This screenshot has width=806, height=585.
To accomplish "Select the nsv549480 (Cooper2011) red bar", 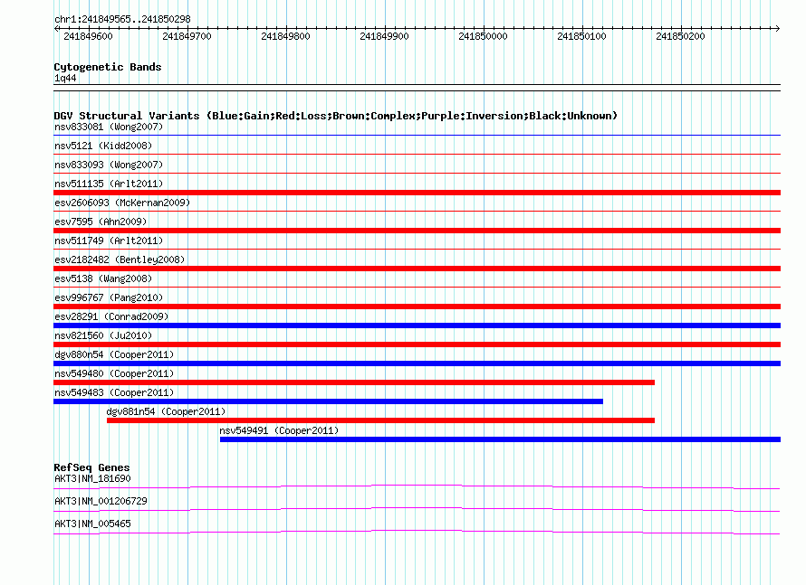I will [354, 382].
